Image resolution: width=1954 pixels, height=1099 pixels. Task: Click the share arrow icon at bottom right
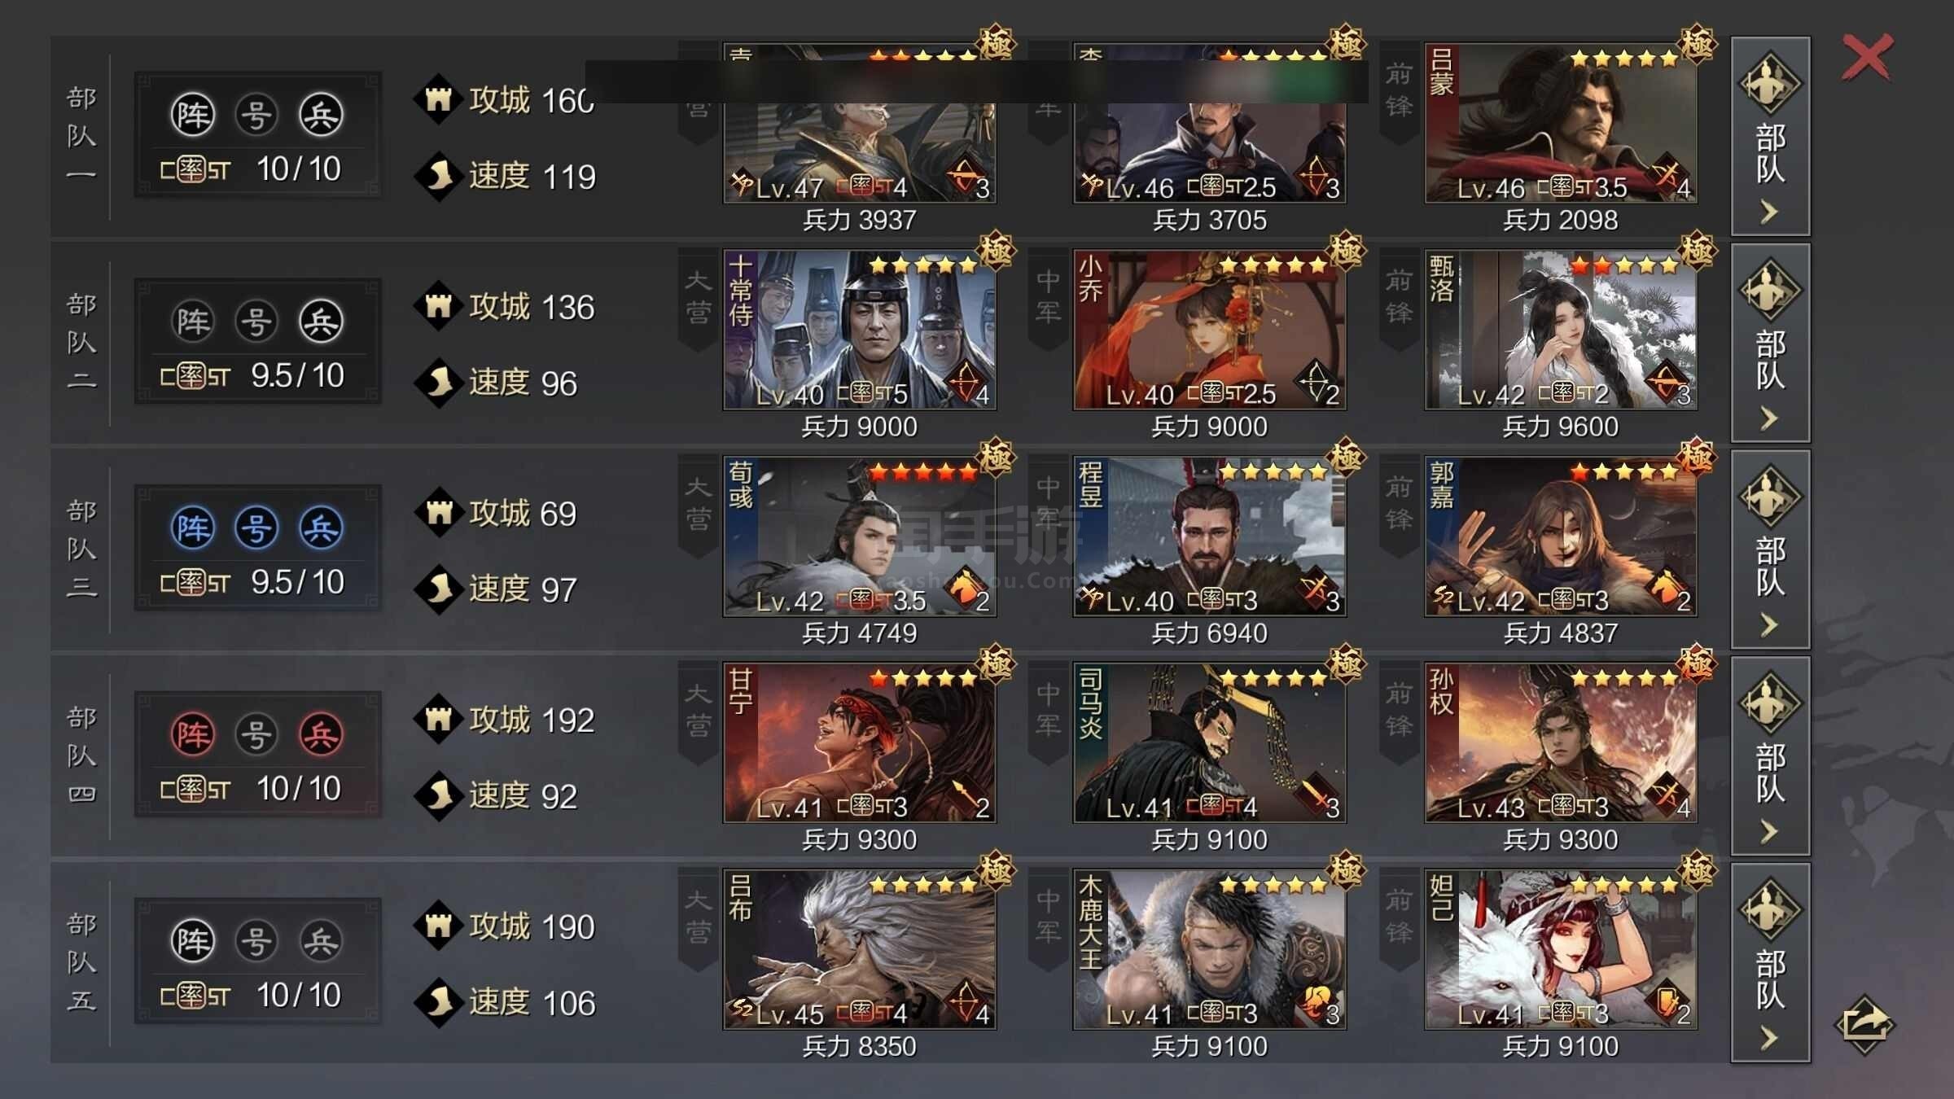click(1864, 1024)
